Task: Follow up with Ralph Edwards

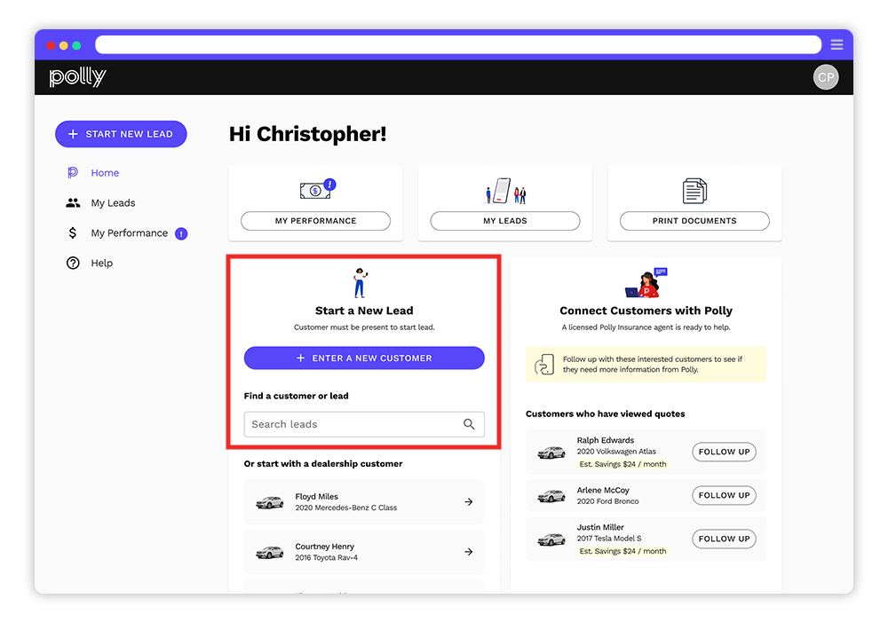Action: pos(724,452)
